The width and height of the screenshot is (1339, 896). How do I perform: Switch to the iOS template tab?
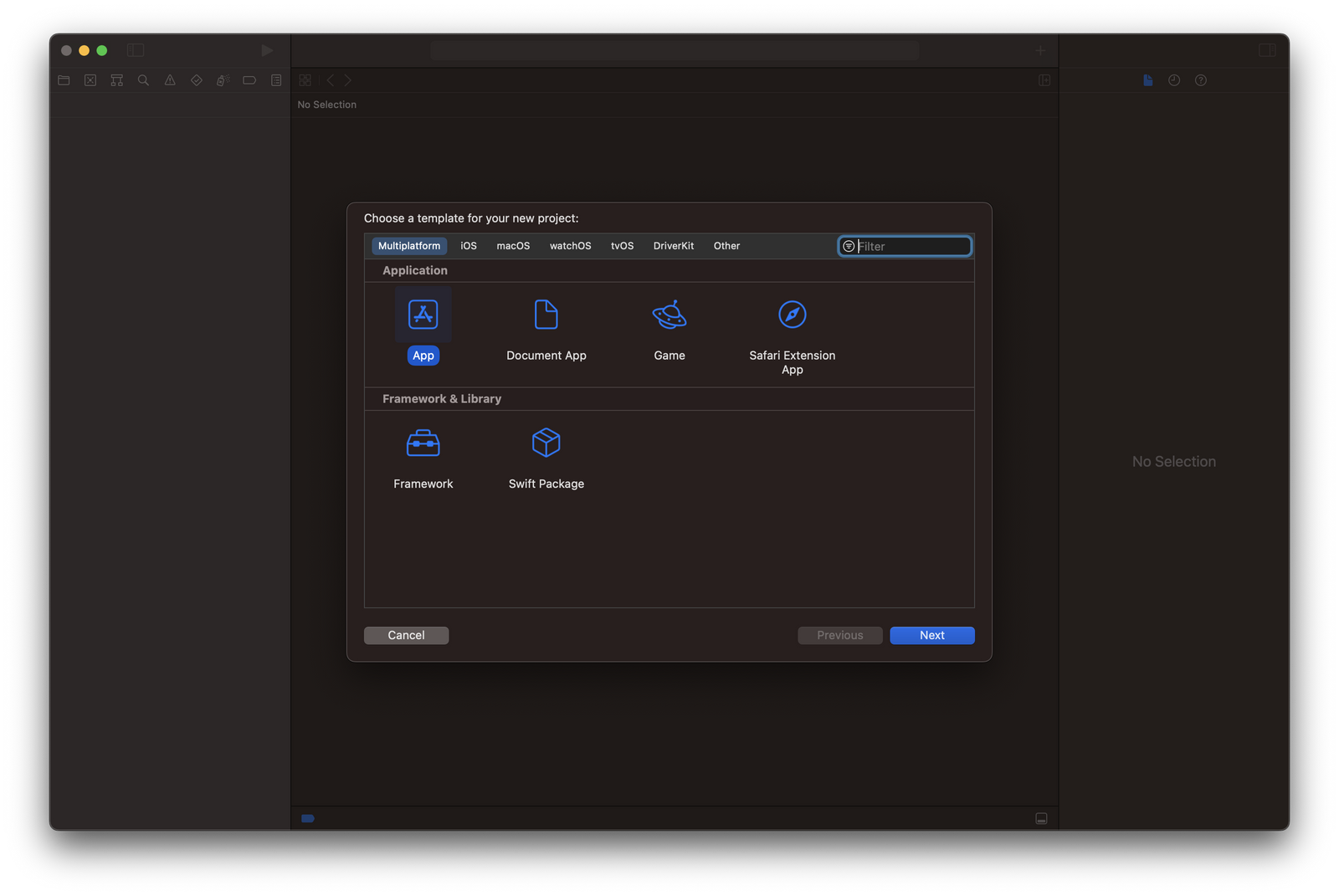tap(468, 245)
